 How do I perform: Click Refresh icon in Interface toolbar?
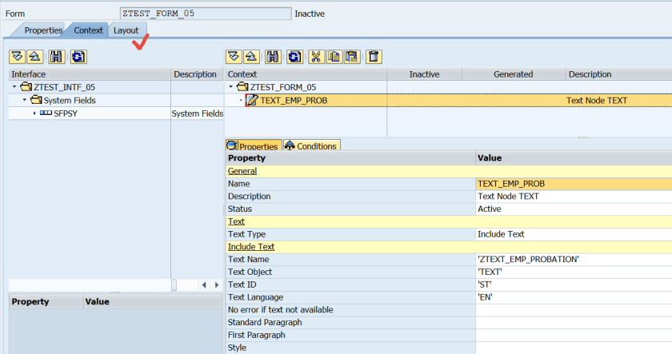click(x=78, y=57)
